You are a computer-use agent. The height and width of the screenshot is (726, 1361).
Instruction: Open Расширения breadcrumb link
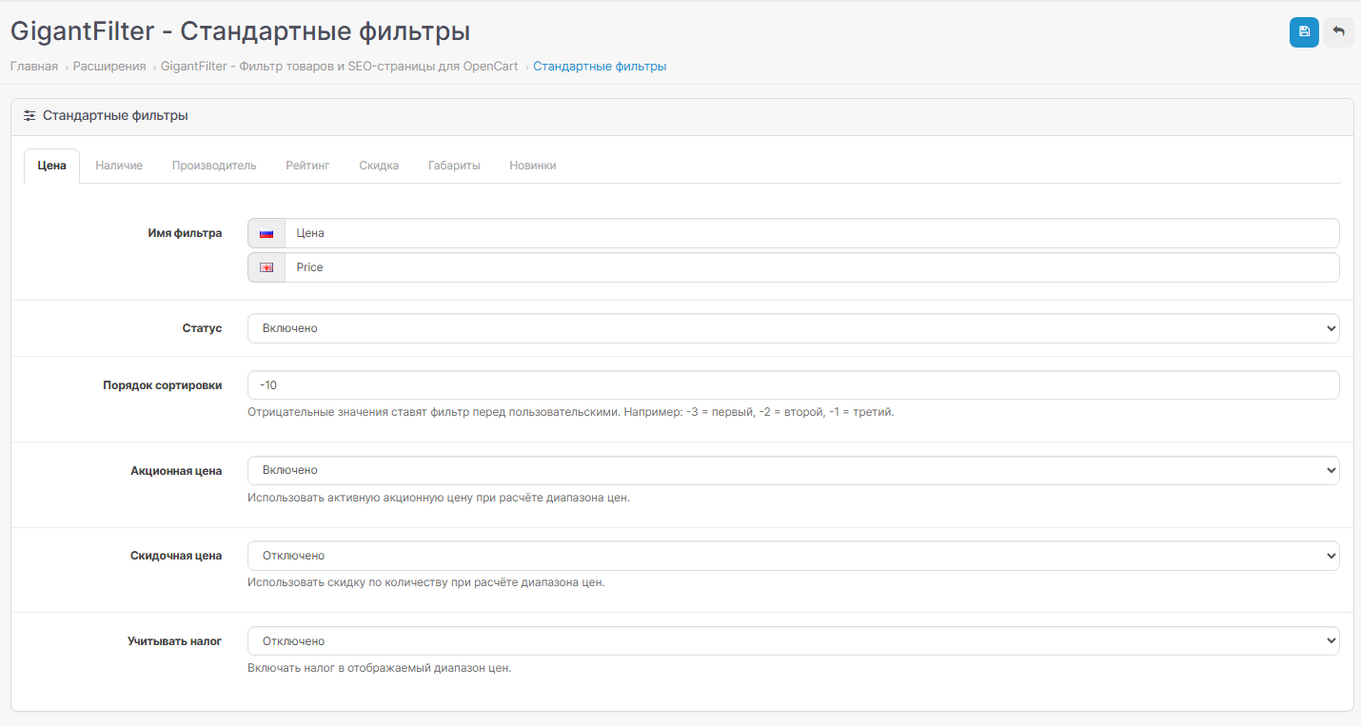[109, 67]
